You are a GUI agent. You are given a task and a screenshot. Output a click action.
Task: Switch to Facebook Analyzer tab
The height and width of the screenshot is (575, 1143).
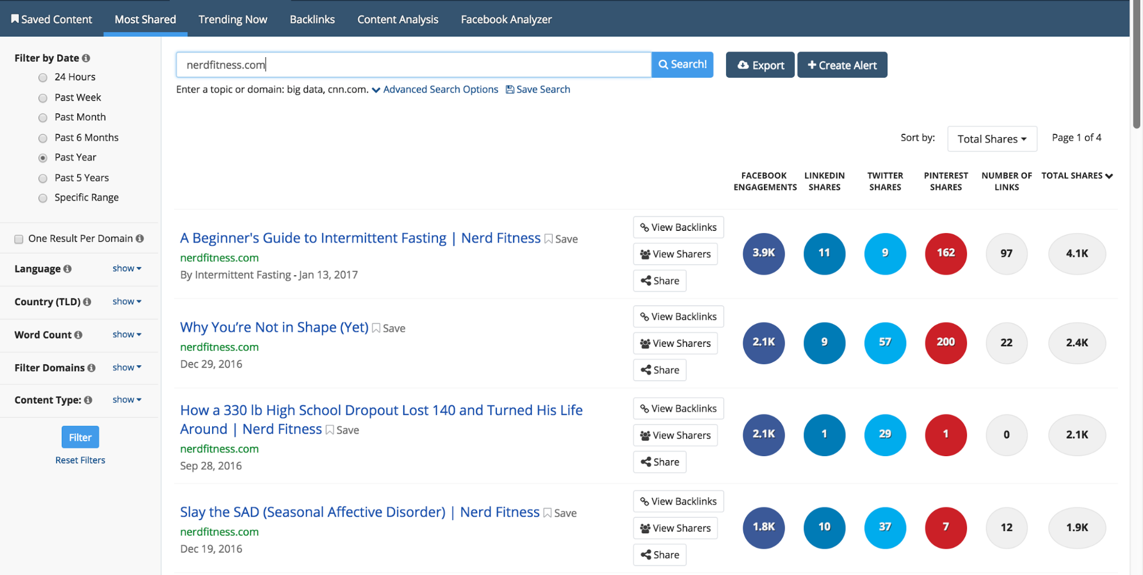(x=506, y=19)
